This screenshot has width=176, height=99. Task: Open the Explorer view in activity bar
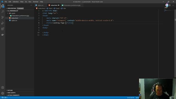tap(3, 6)
